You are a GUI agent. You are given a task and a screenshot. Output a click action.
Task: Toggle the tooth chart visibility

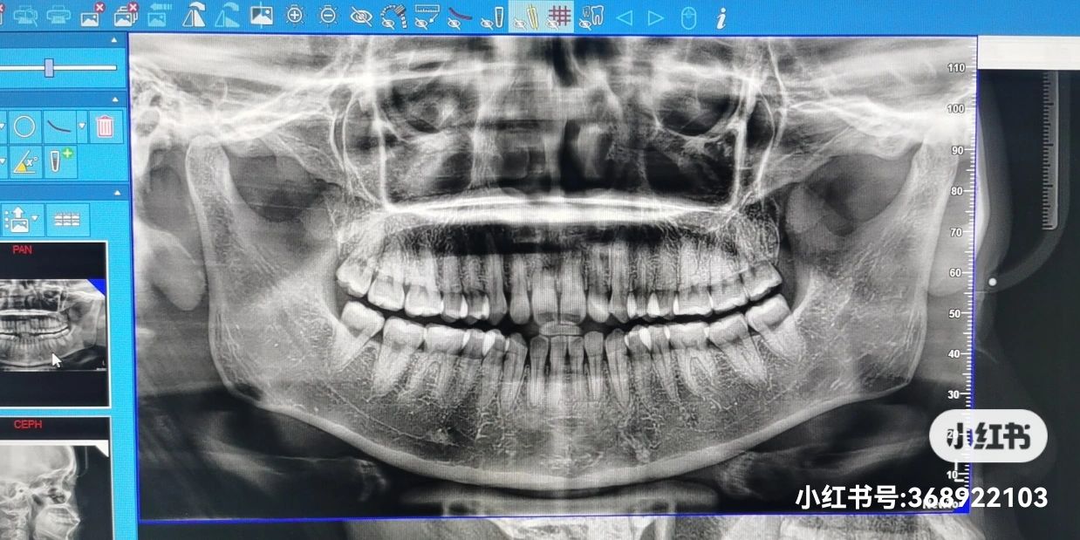(x=591, y=17)
